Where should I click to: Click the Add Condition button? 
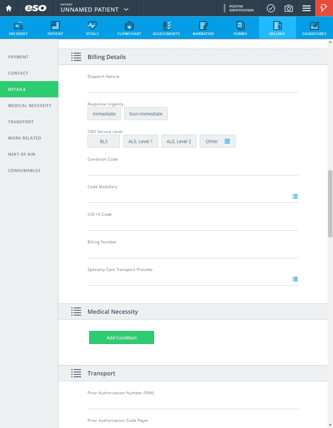click(122, 337)
